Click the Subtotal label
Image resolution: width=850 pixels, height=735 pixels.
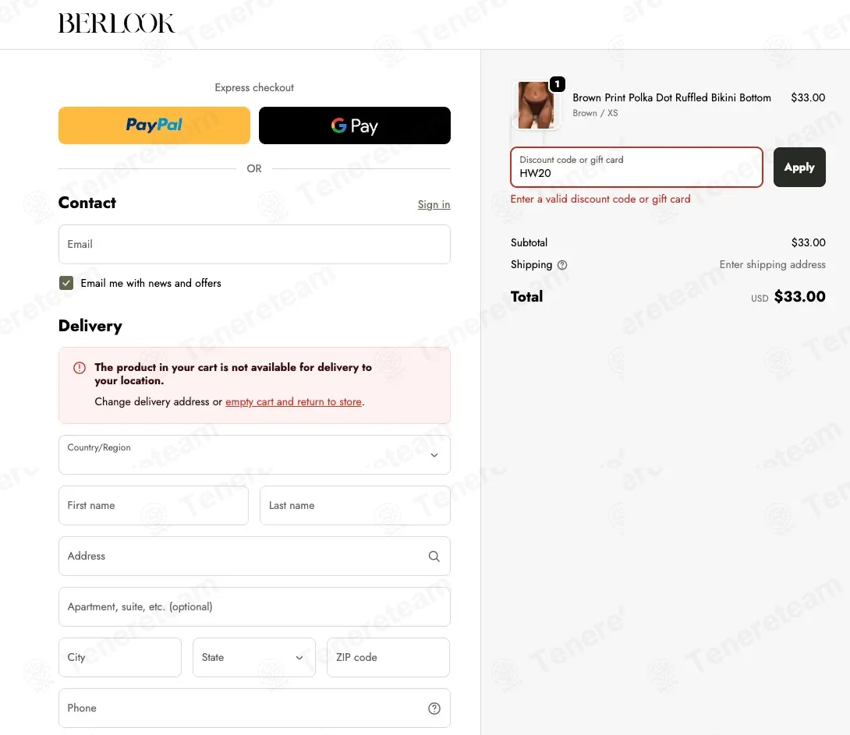click(529, 242)
